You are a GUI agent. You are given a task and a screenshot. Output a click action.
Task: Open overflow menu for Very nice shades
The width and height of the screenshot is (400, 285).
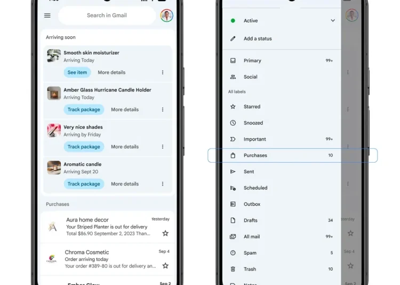click(x=163, y=146)
